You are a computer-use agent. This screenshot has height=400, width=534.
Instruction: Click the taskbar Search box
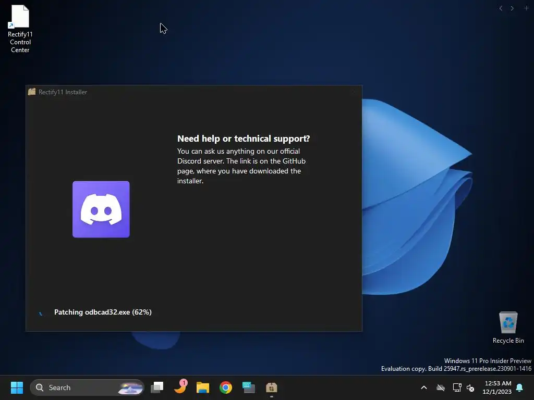point(87,387)
